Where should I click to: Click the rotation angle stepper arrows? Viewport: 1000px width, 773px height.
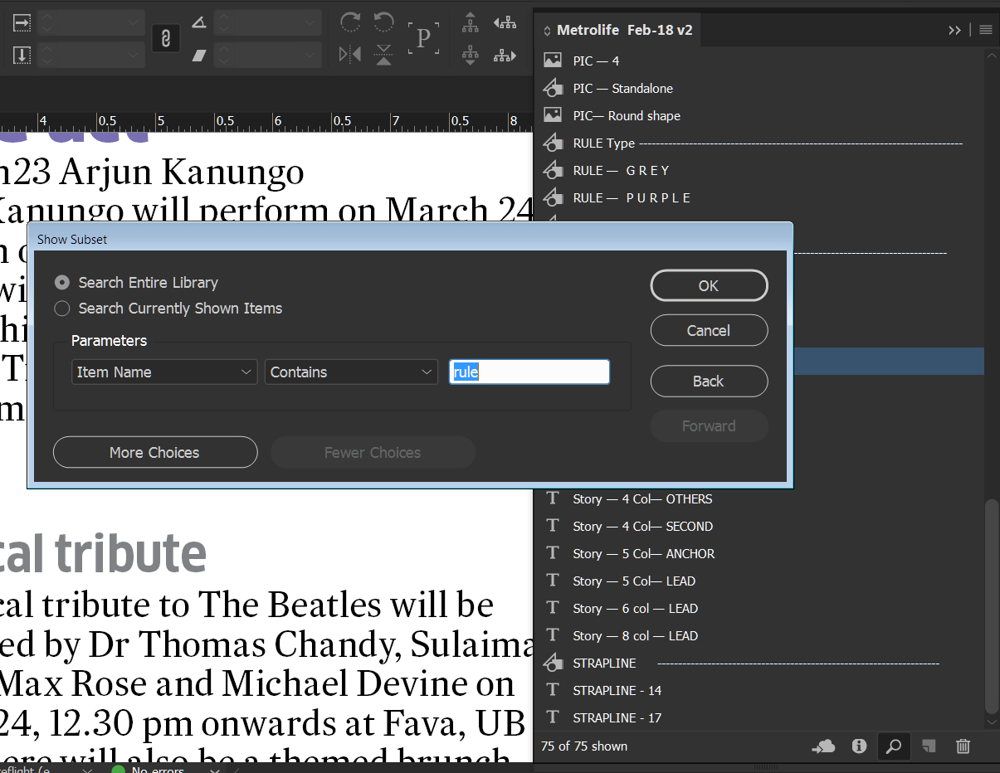(x=224, y=22)
